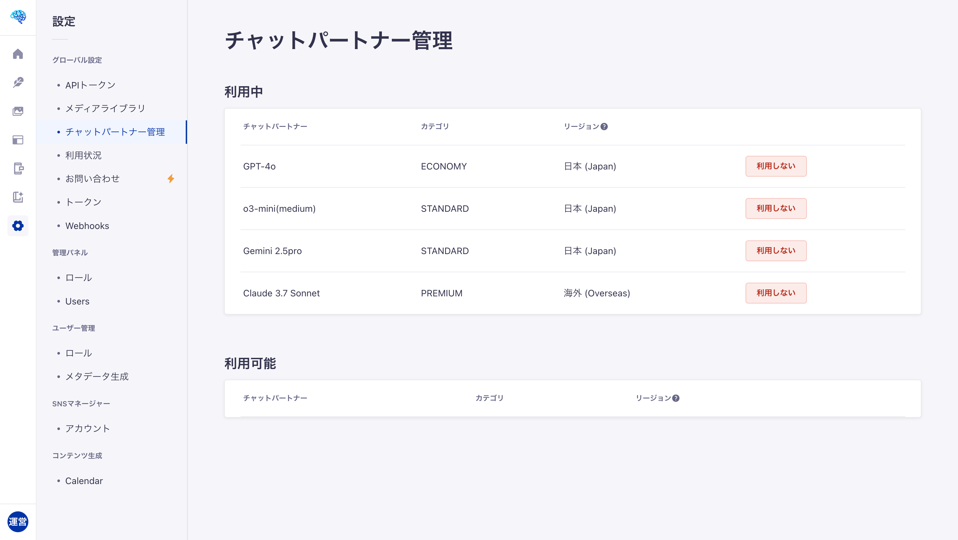This screenshot has width=958, height=540.
Task: Disable Gemini 2.5pro chat partner
Action: pos(776,251)
